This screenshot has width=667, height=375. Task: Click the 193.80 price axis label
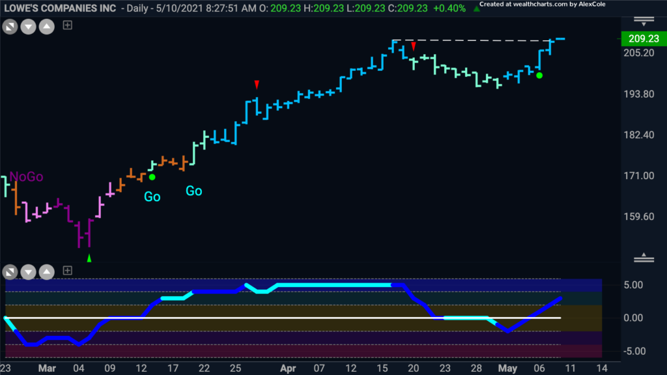tap(639, 94)
